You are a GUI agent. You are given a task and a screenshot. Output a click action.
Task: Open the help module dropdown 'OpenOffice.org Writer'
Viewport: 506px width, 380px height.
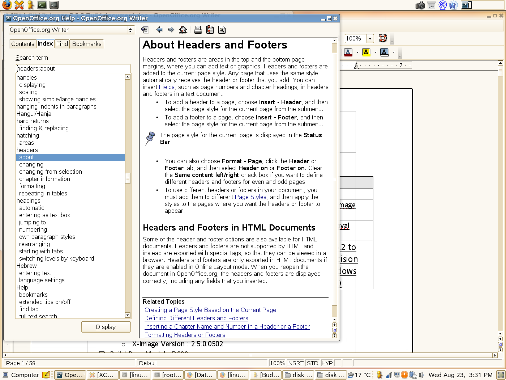coord(72,30)
